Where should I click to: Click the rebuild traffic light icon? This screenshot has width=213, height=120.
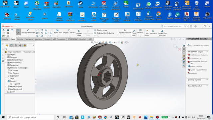tap(8, 33)
